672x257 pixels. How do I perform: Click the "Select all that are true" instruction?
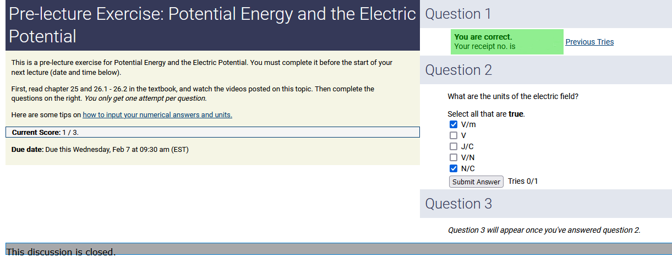486,114
